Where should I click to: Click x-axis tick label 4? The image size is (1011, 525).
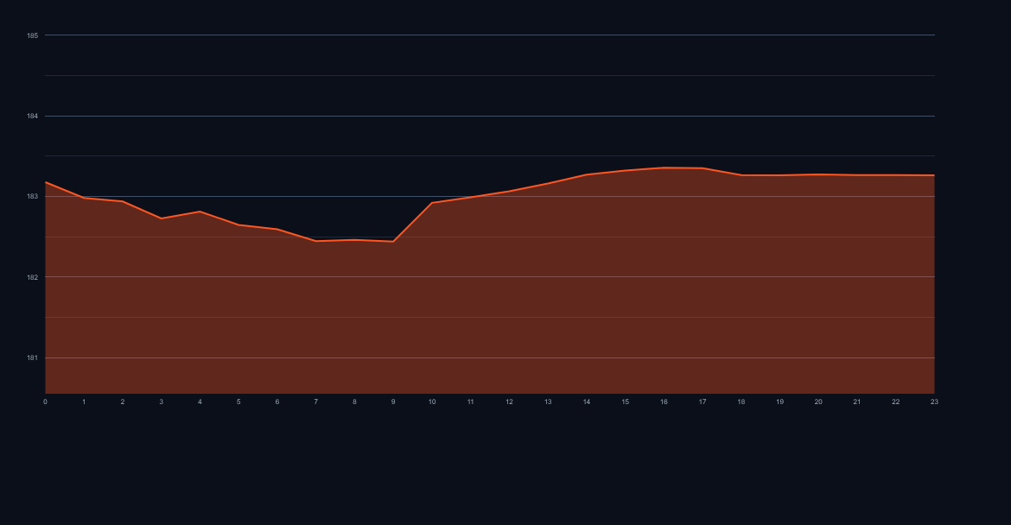point(200,402)
